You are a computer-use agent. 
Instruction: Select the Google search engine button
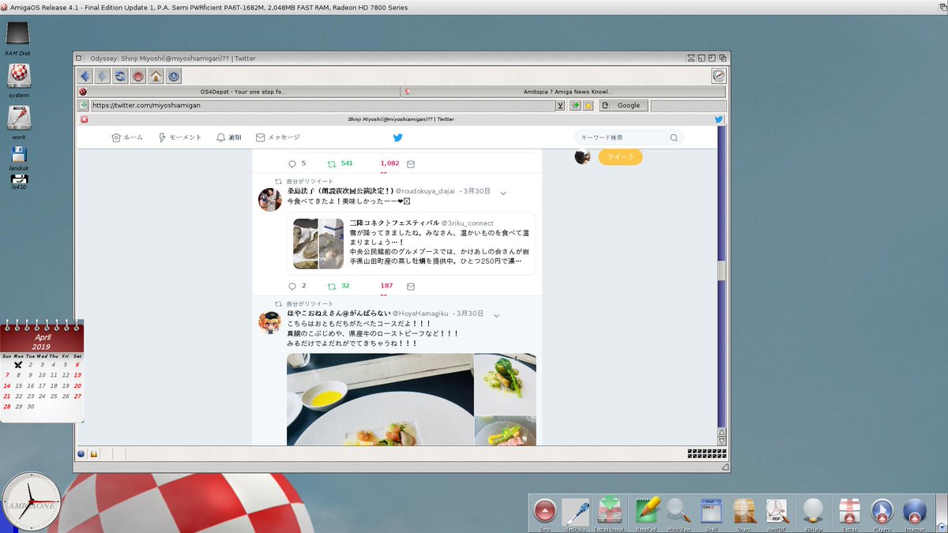click(x=623, y=105)
